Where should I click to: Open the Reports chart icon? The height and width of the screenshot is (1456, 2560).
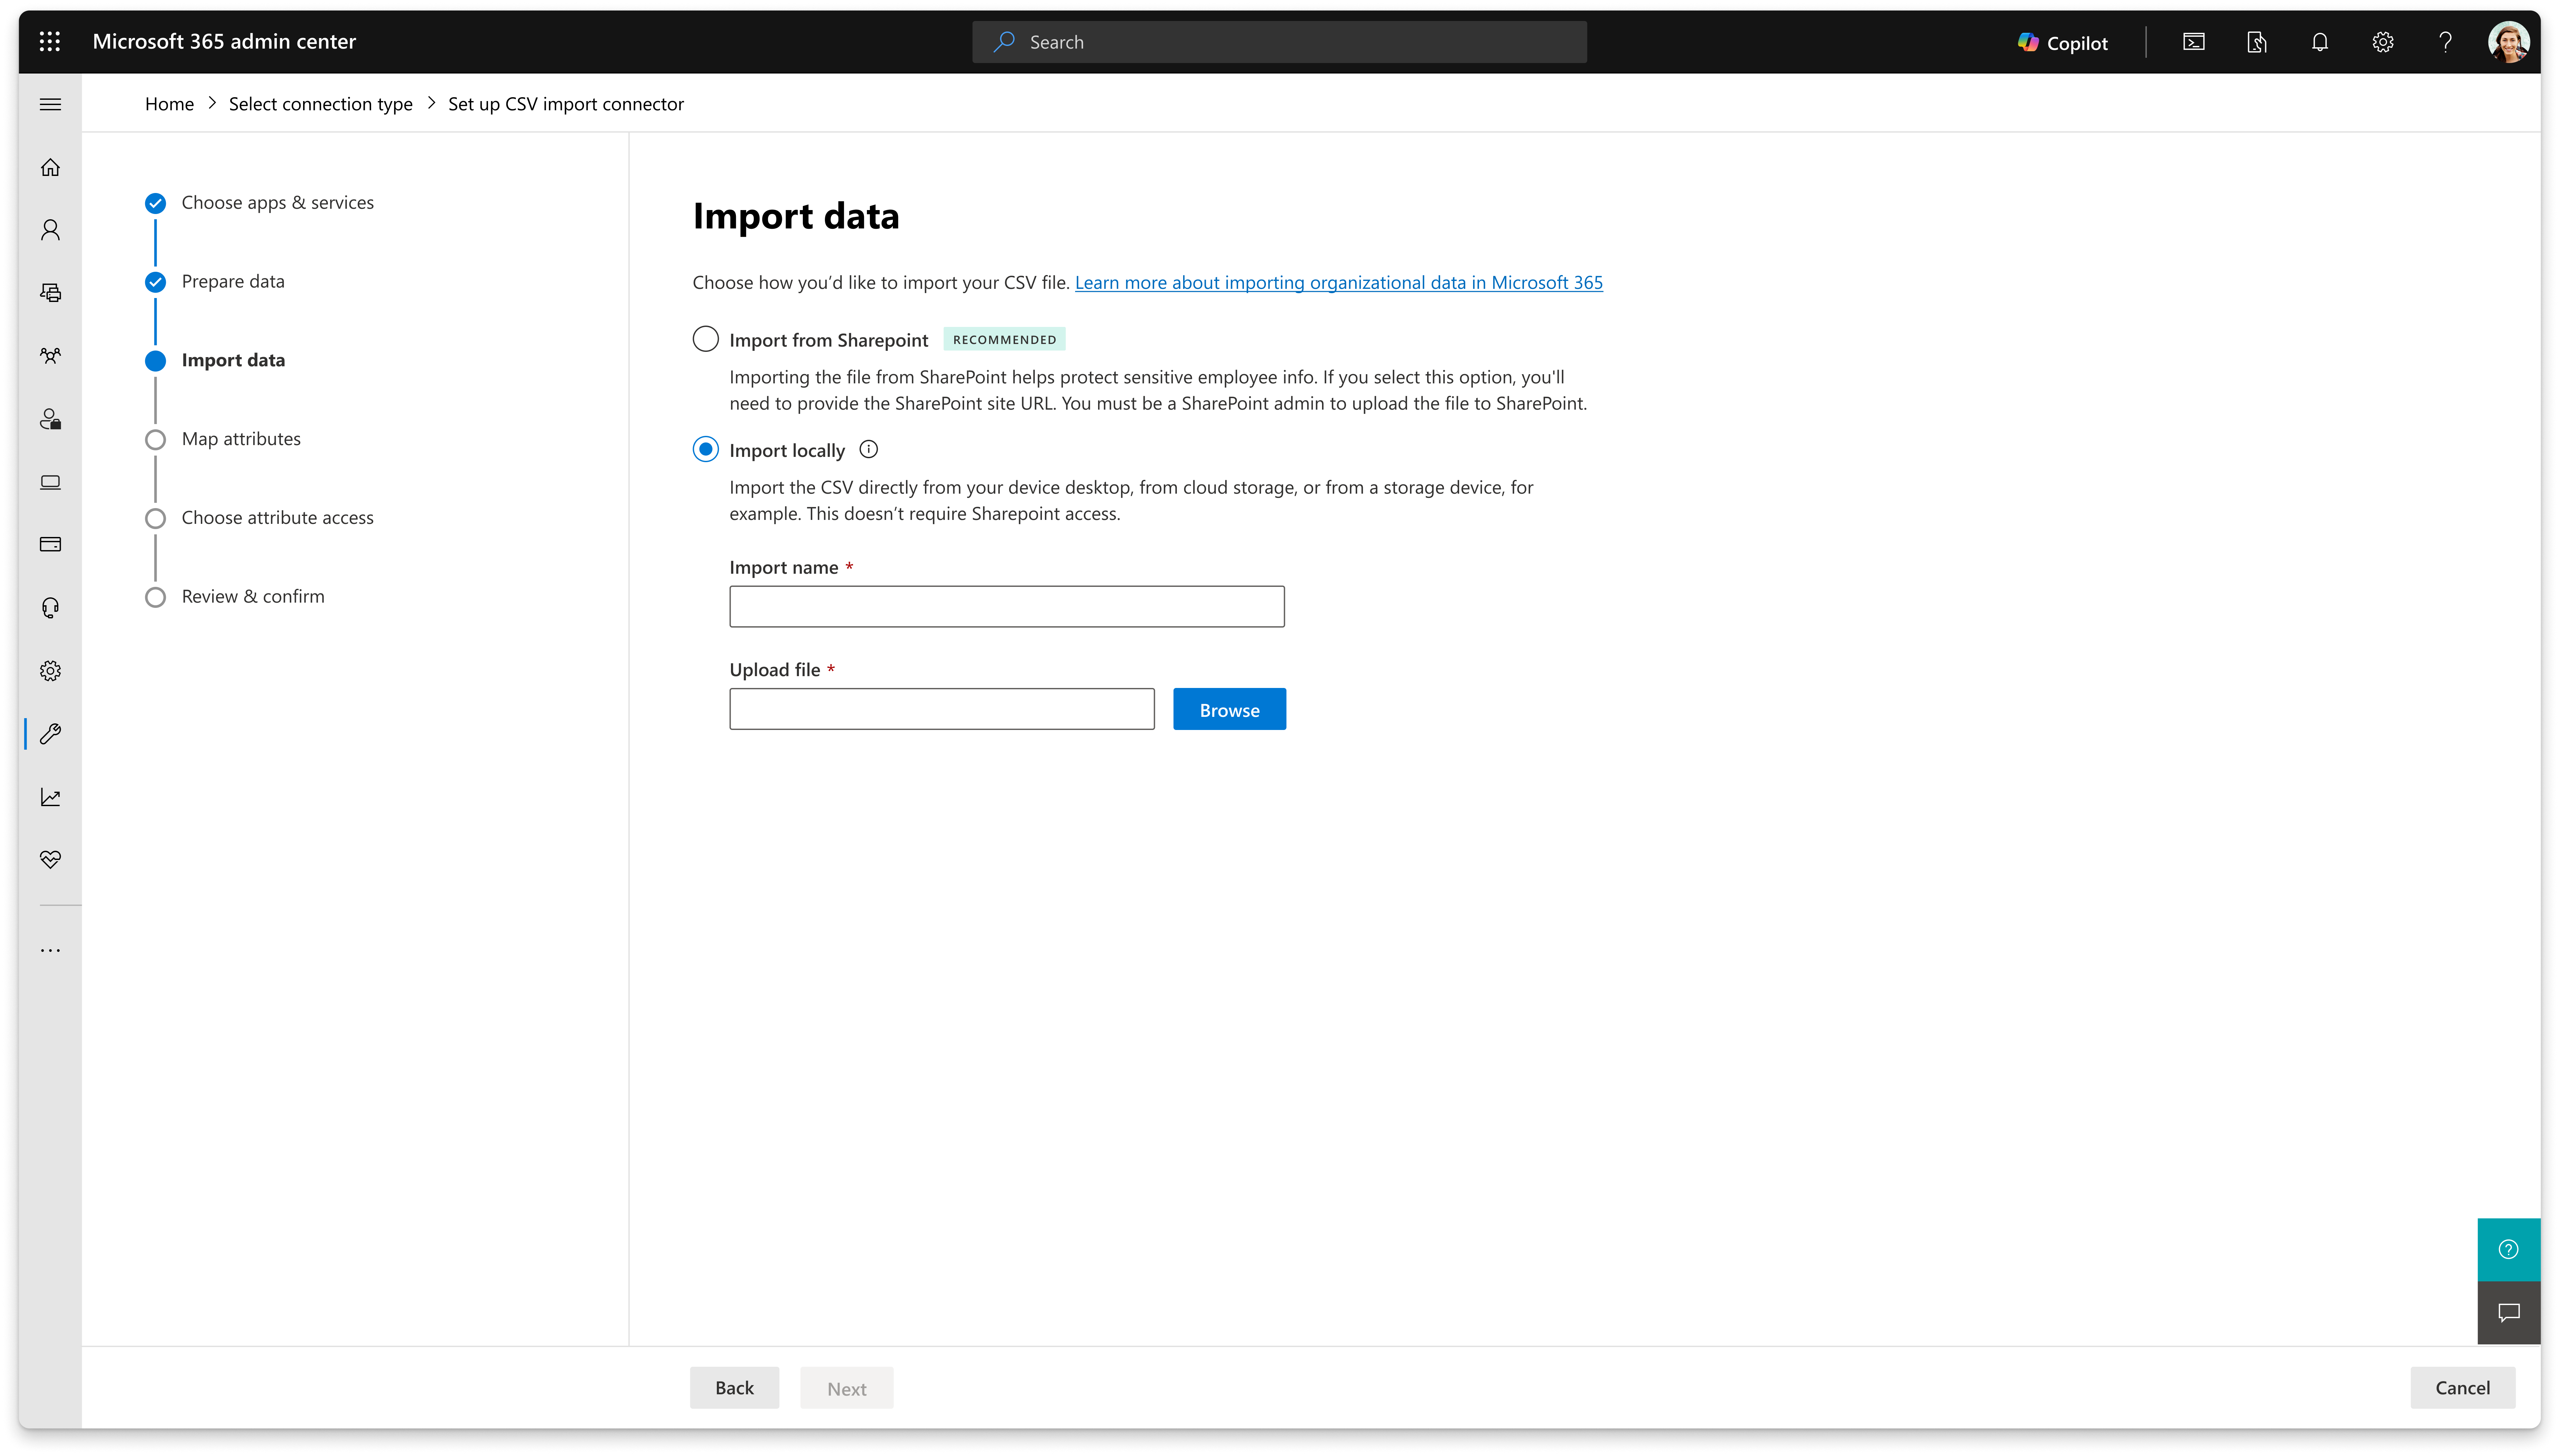click(50, 797)
